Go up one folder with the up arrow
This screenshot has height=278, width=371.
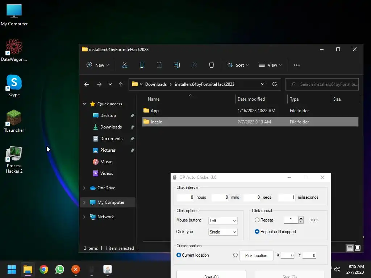tap(121, 84)
